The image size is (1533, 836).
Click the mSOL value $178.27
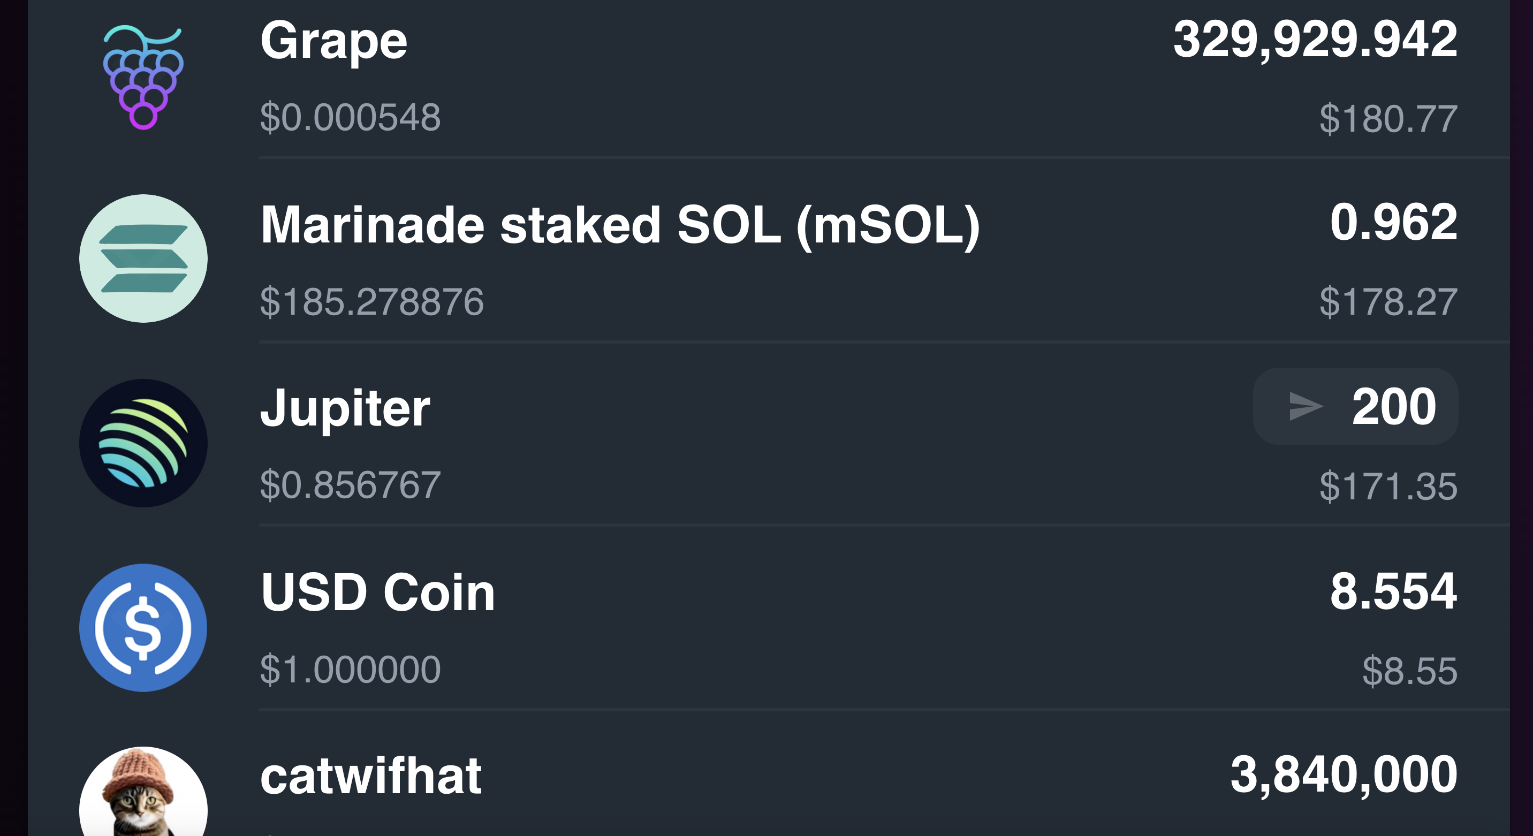(x=1388, y=302)
